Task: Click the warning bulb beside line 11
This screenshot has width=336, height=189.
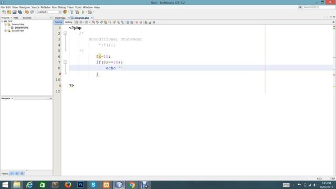Action: 60,85
